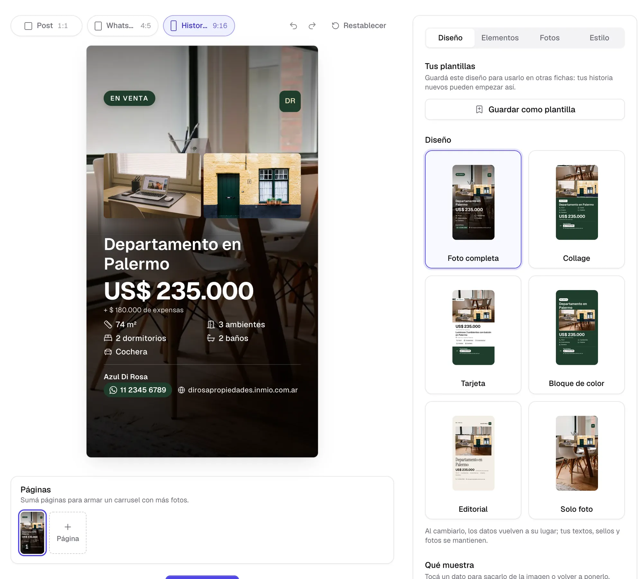
Task: Redo the change with the redo arrow
Action: click(x=312, y=26)
